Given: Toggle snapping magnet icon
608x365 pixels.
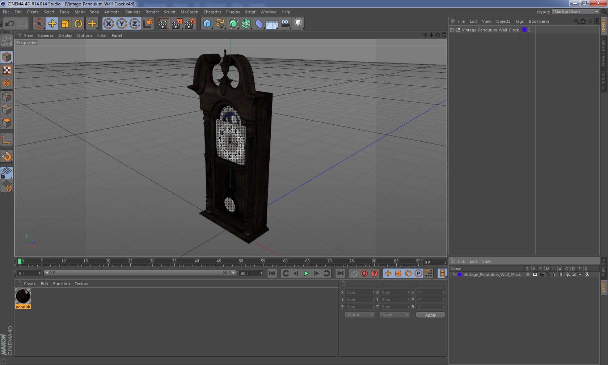Looking at the screenshot, I should click(7, 156).
